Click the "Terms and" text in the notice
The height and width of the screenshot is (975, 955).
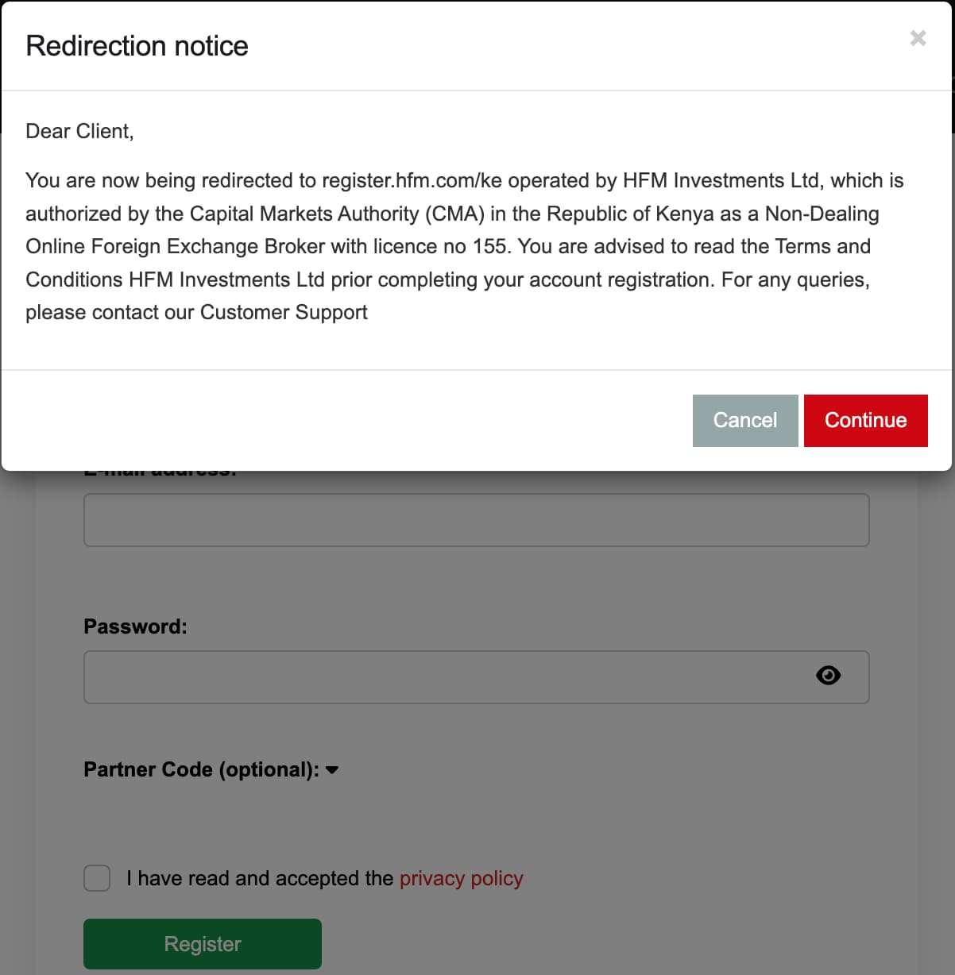pos(822,246)
